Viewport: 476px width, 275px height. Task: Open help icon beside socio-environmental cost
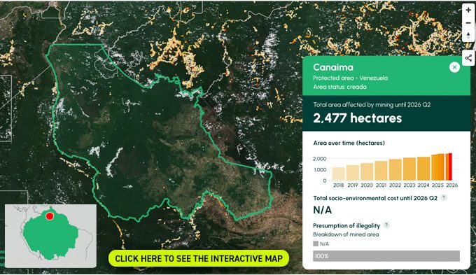coord(444,197)
